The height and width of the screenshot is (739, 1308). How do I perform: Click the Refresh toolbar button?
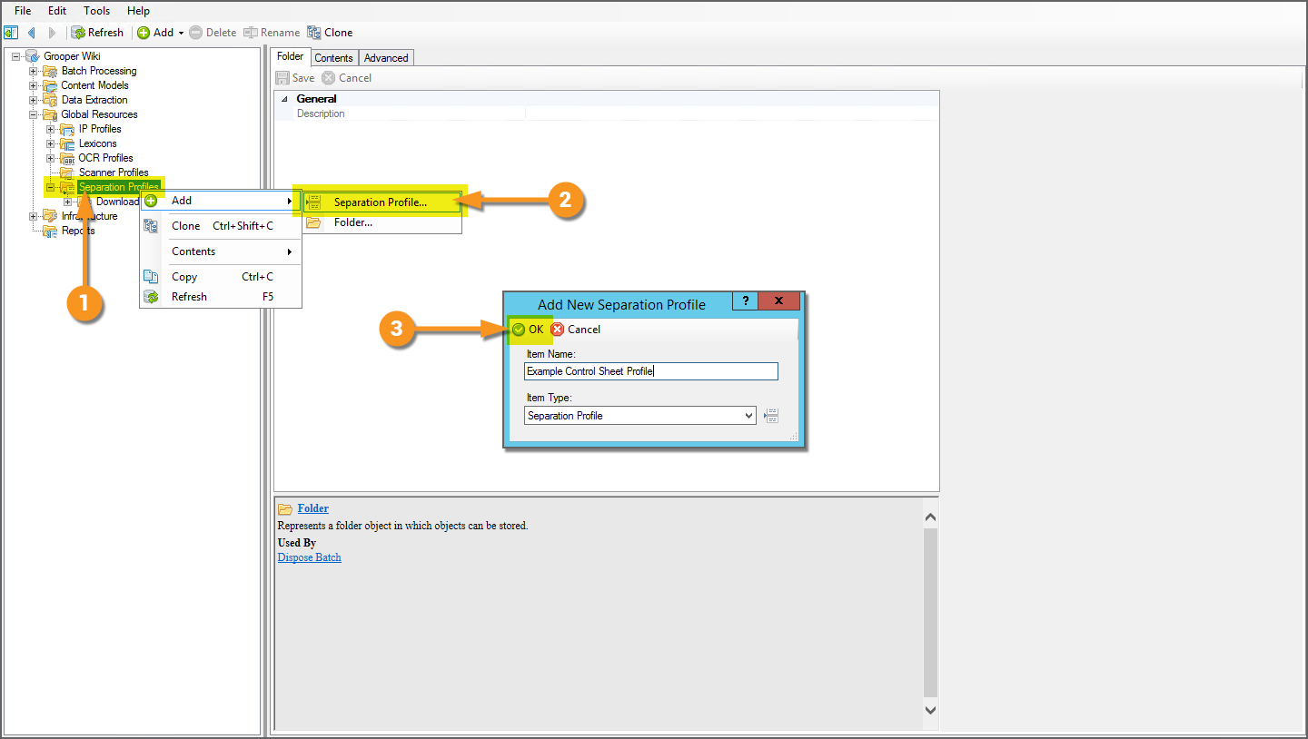click(98, 33)
